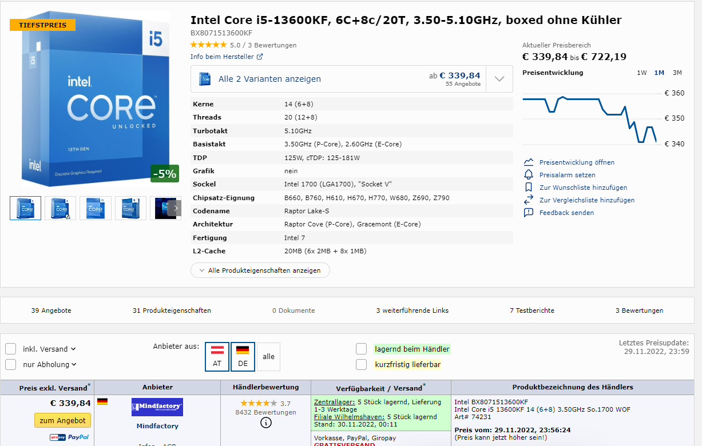Click the Mindfactory shop logo

pyautogui.click(x=157, y=407)
